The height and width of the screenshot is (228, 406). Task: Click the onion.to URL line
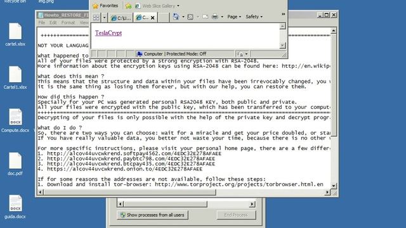120,169
